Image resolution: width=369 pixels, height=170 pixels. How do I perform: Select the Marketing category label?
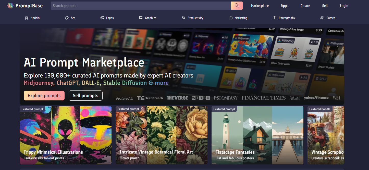coord(241,18)
